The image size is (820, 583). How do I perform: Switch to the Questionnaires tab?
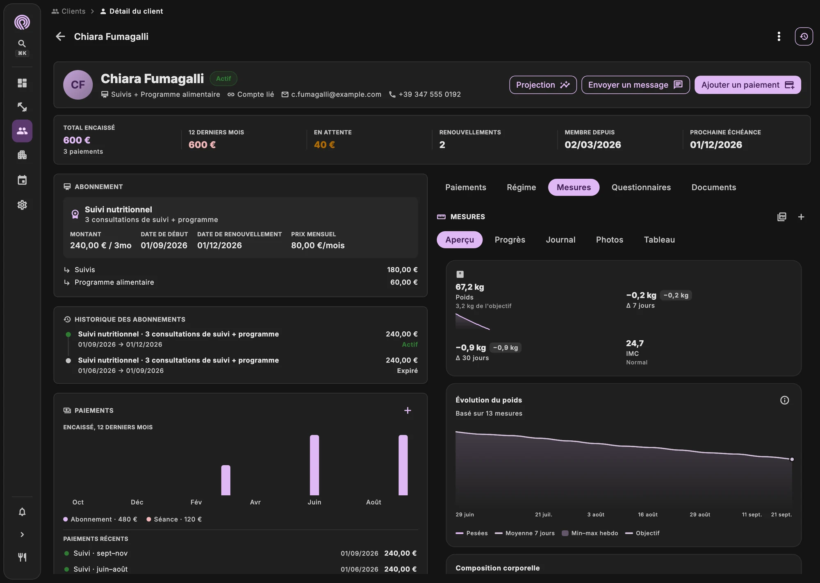641,187
